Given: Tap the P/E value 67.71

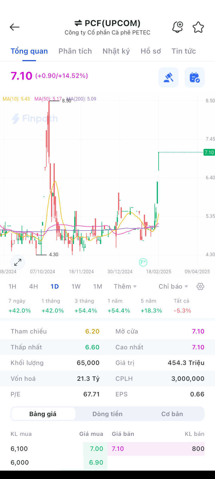Looking at the screenshot, I should [91, 394].
